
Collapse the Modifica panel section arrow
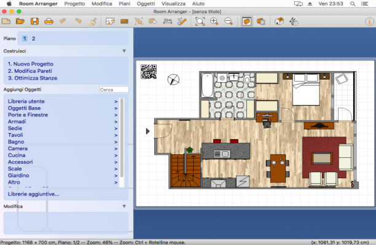point(124,206)
